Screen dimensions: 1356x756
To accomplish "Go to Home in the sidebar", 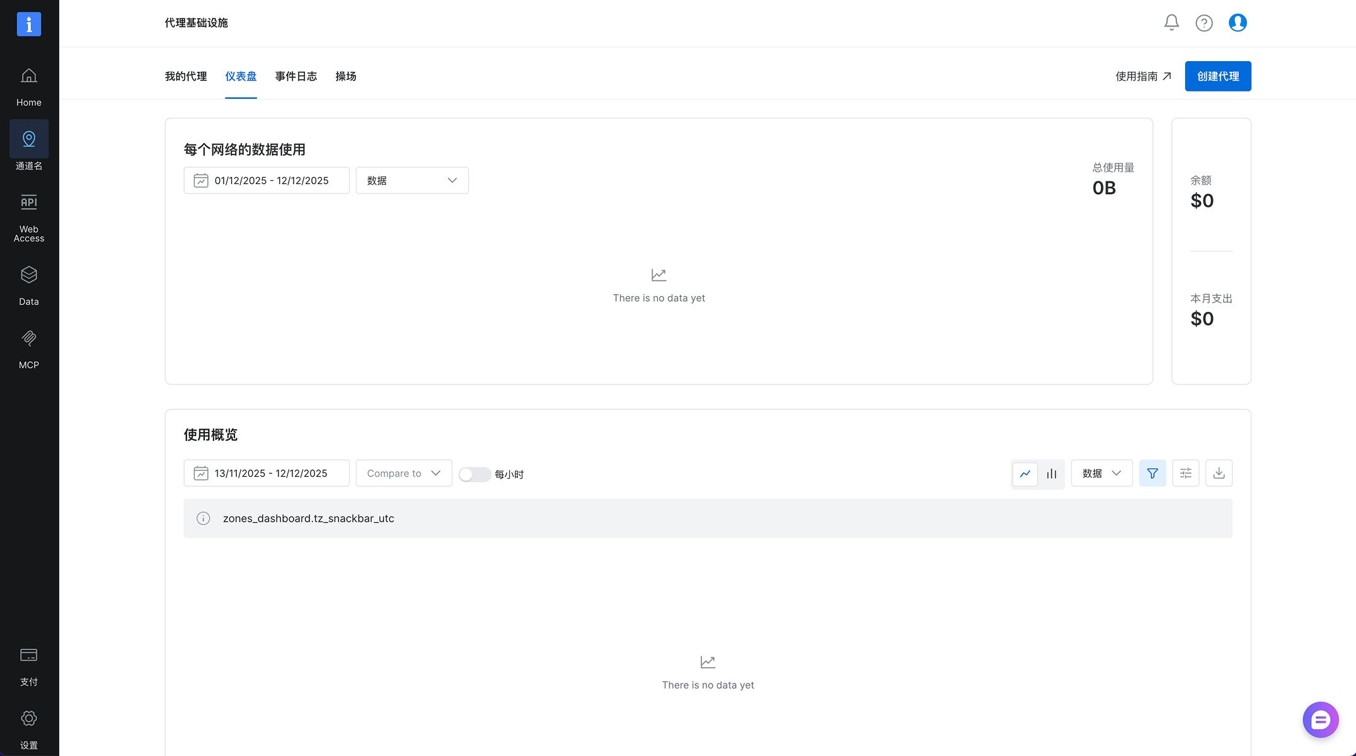I will click(x=29, y=87).
